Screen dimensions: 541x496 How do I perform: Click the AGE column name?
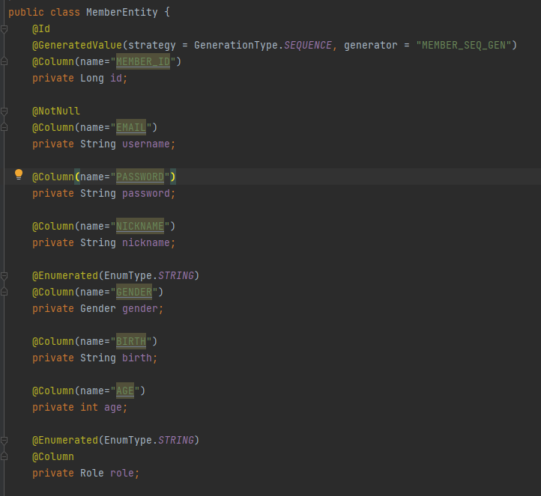pos(125,391)
